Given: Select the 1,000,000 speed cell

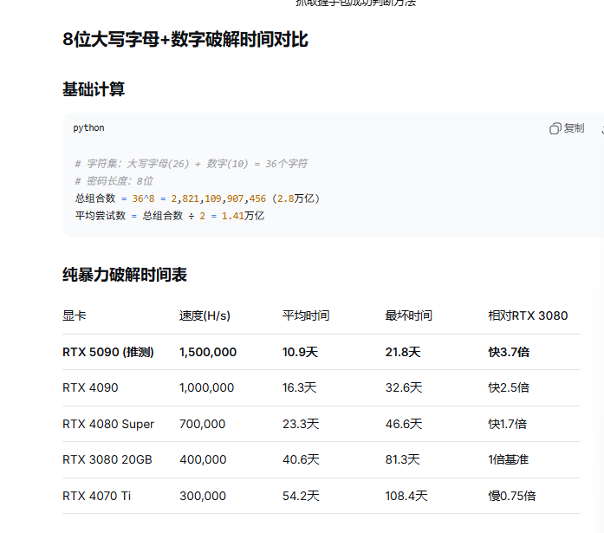Looking at the screenshot, I should tap(206, 387).
